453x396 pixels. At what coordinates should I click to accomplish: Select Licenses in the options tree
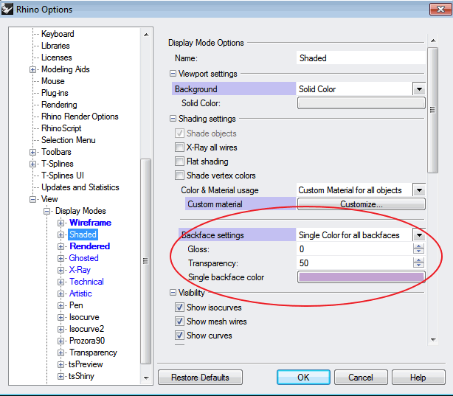(57, 58)
